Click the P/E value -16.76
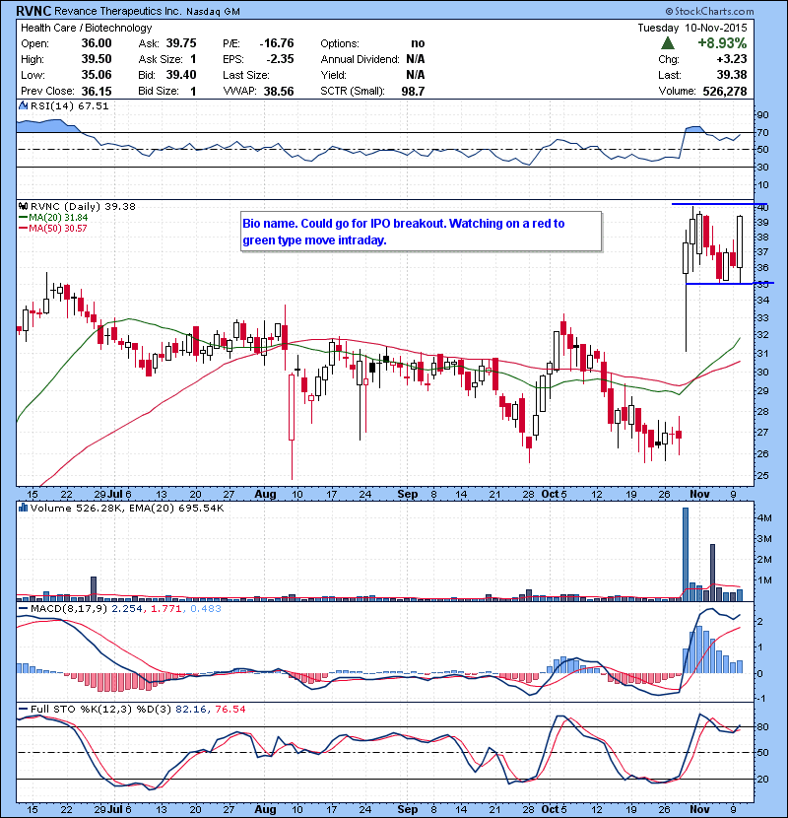The width and height of the screenshot is (788, 818). pyautogui.click(x=277, y=43)
